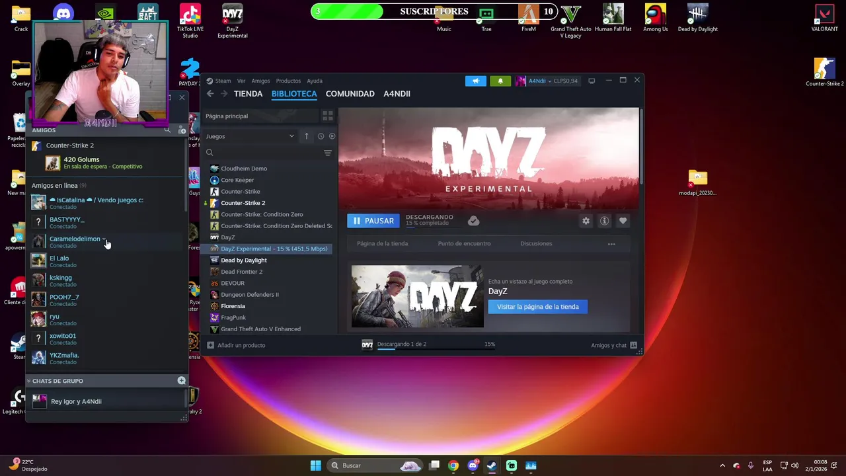Sort library ascending arrow button
Image resolution: width=846 pixels, height=476 pixels.
[306, 136]
